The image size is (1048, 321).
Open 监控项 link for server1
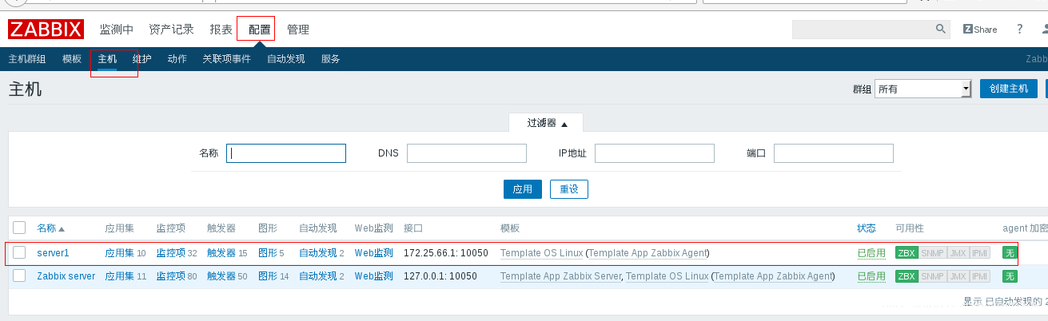(x=171, y=253)
